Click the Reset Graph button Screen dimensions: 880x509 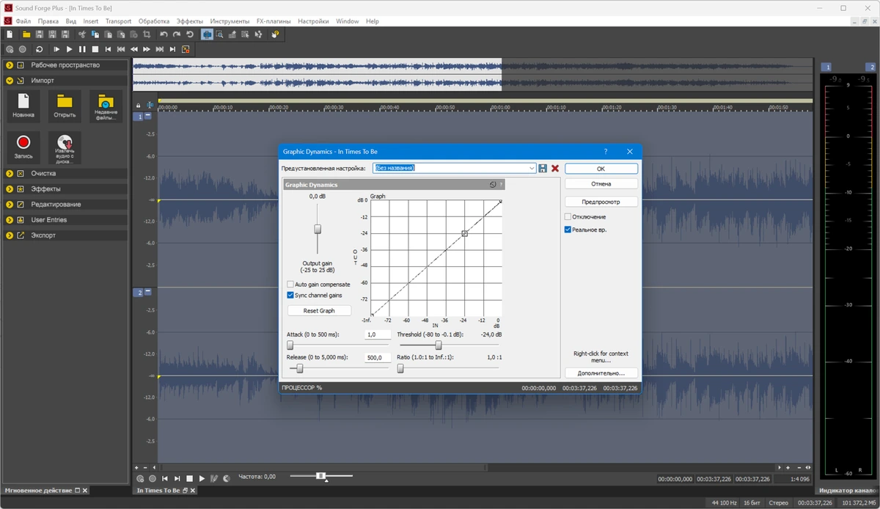[319, 311]
